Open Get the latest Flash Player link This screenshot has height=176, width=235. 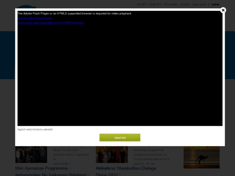[x=35, y=18]
